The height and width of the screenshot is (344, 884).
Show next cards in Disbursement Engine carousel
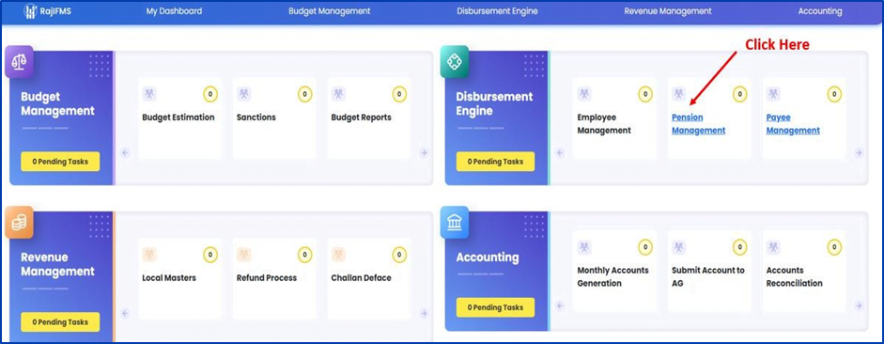[x=859, y=153]
